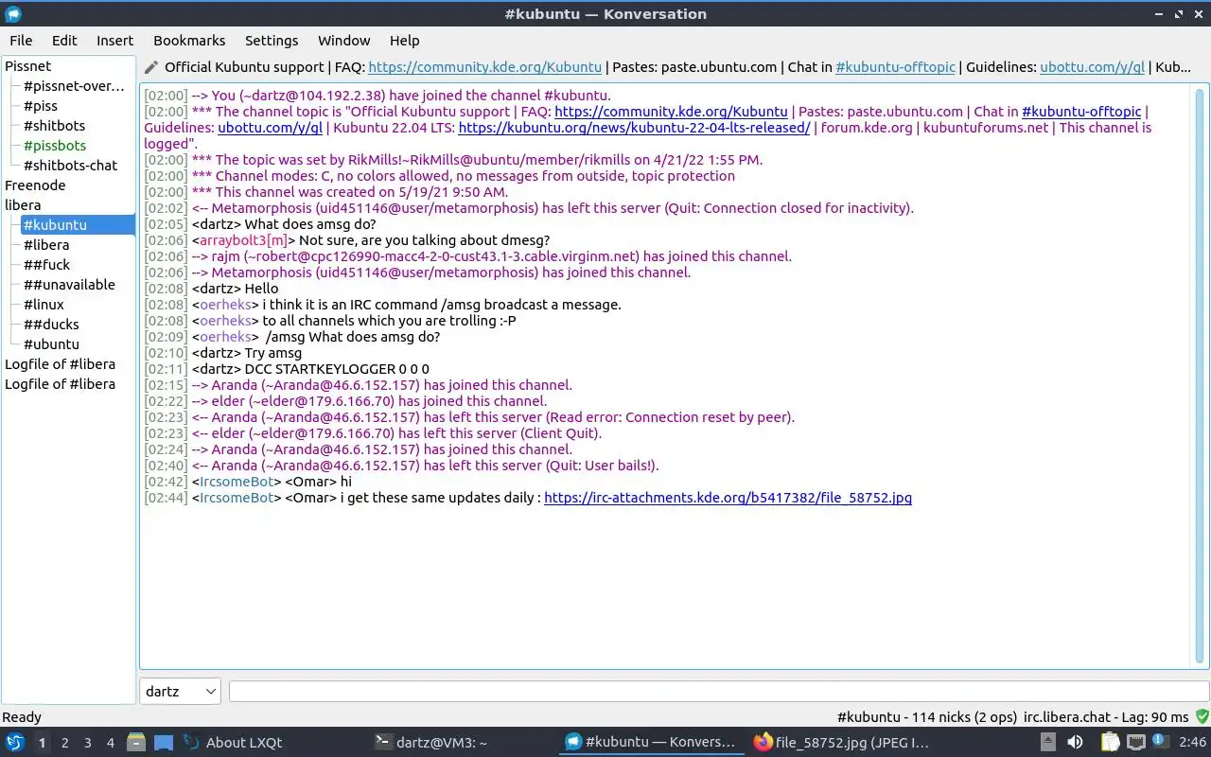
Task: Click the message input field
Action: [x=718, y=692]
